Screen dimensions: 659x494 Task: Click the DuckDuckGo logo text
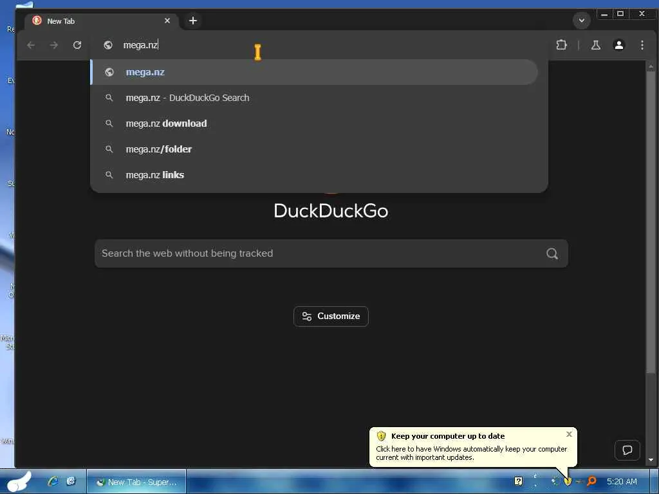point(331,211)
